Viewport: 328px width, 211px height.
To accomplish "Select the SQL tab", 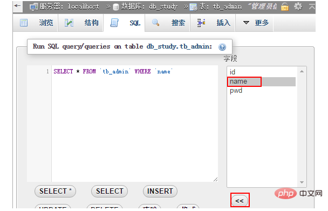I will click(124, 23).
